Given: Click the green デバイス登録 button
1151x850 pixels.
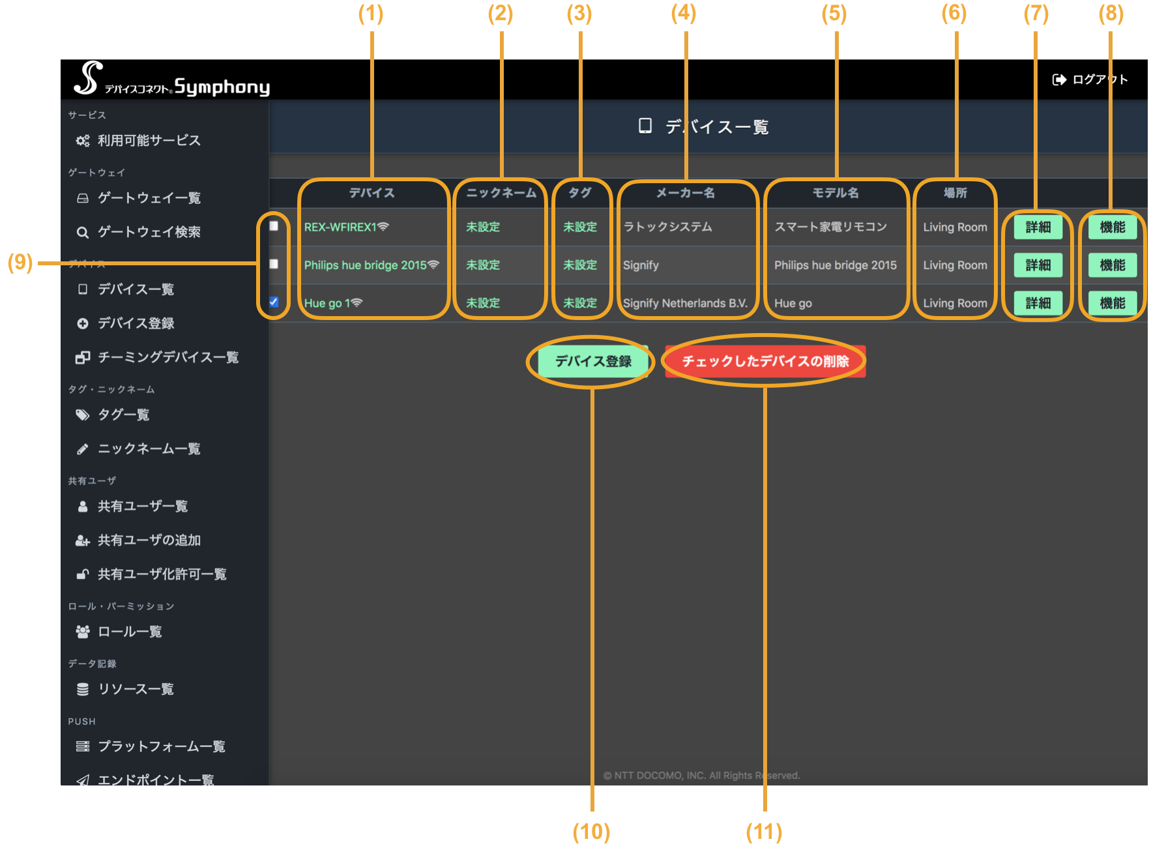Looking at the screenshot, I should (593, 361).
